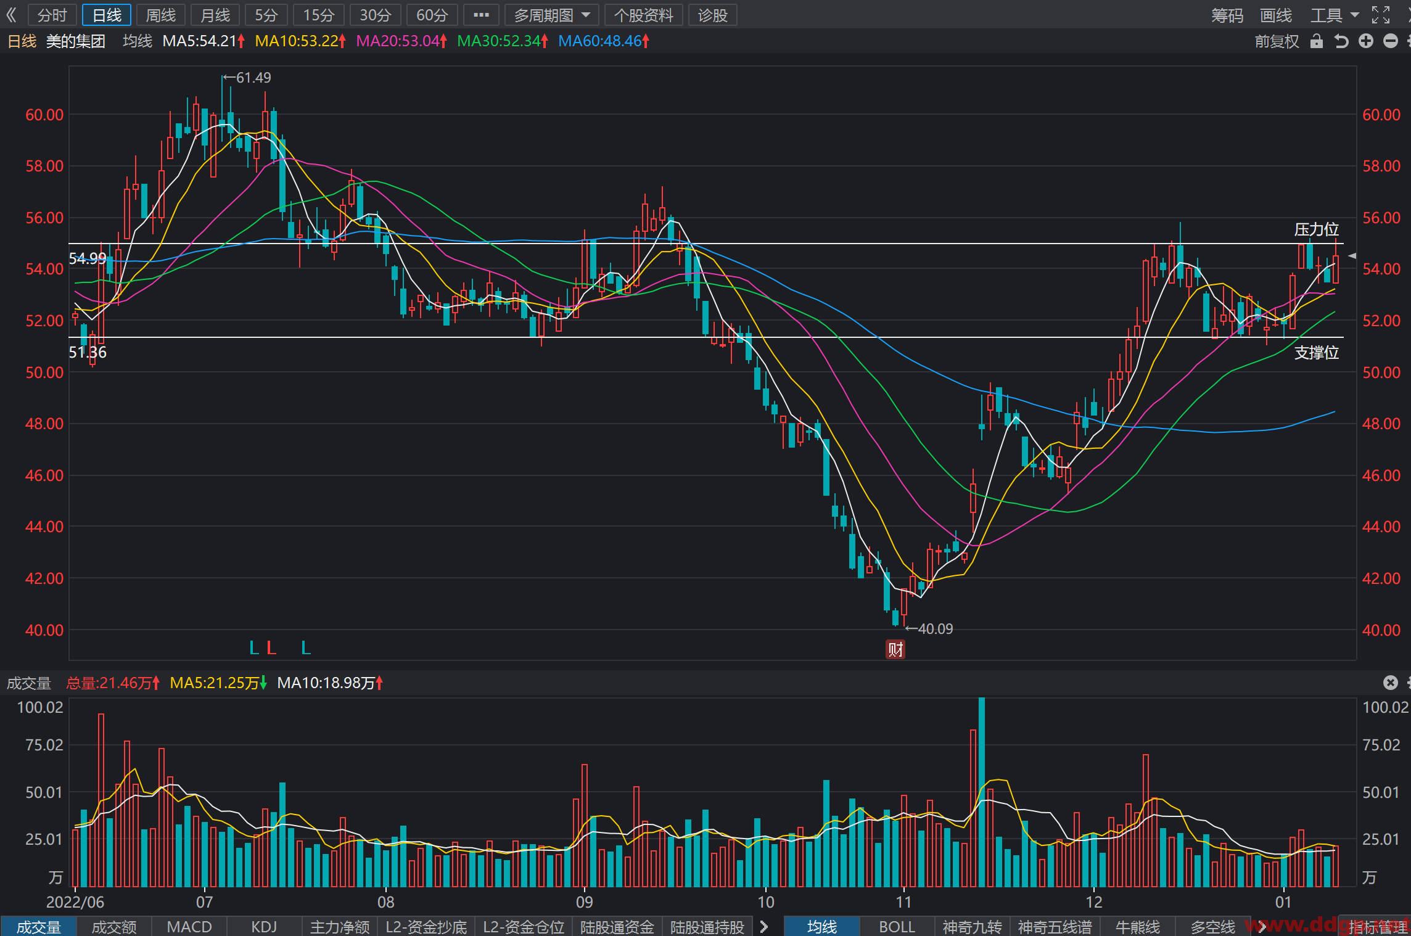Select the L2-资金仓位 tab
This screenshot has width=1411, height=936.
(x=524, y=927)
